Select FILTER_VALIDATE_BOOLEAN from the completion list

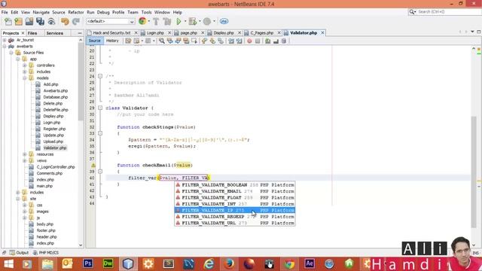point(235,185)
